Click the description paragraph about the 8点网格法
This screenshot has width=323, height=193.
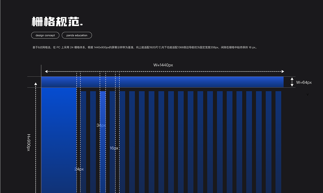click(145, 47)
